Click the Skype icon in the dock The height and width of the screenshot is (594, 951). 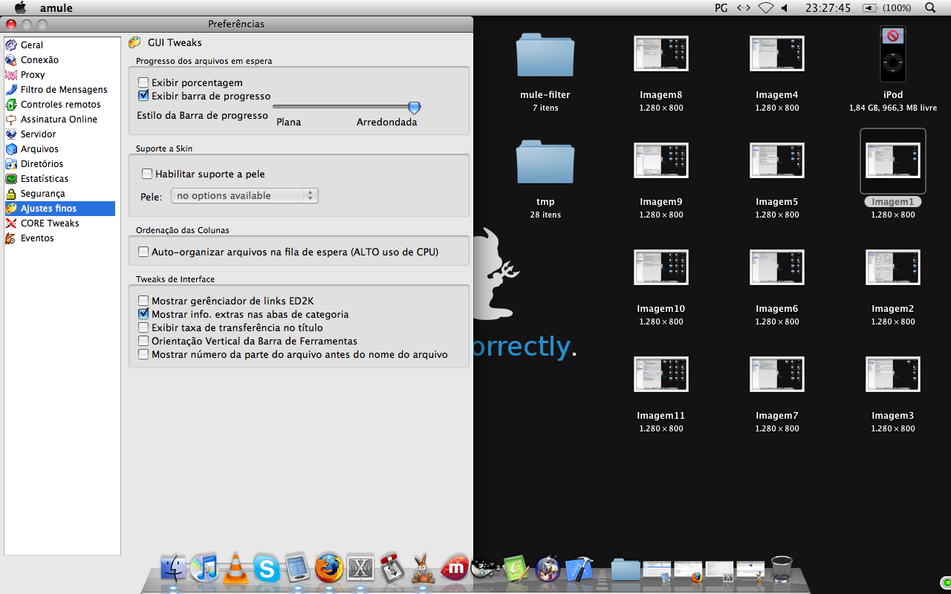[x=267, y=569]
